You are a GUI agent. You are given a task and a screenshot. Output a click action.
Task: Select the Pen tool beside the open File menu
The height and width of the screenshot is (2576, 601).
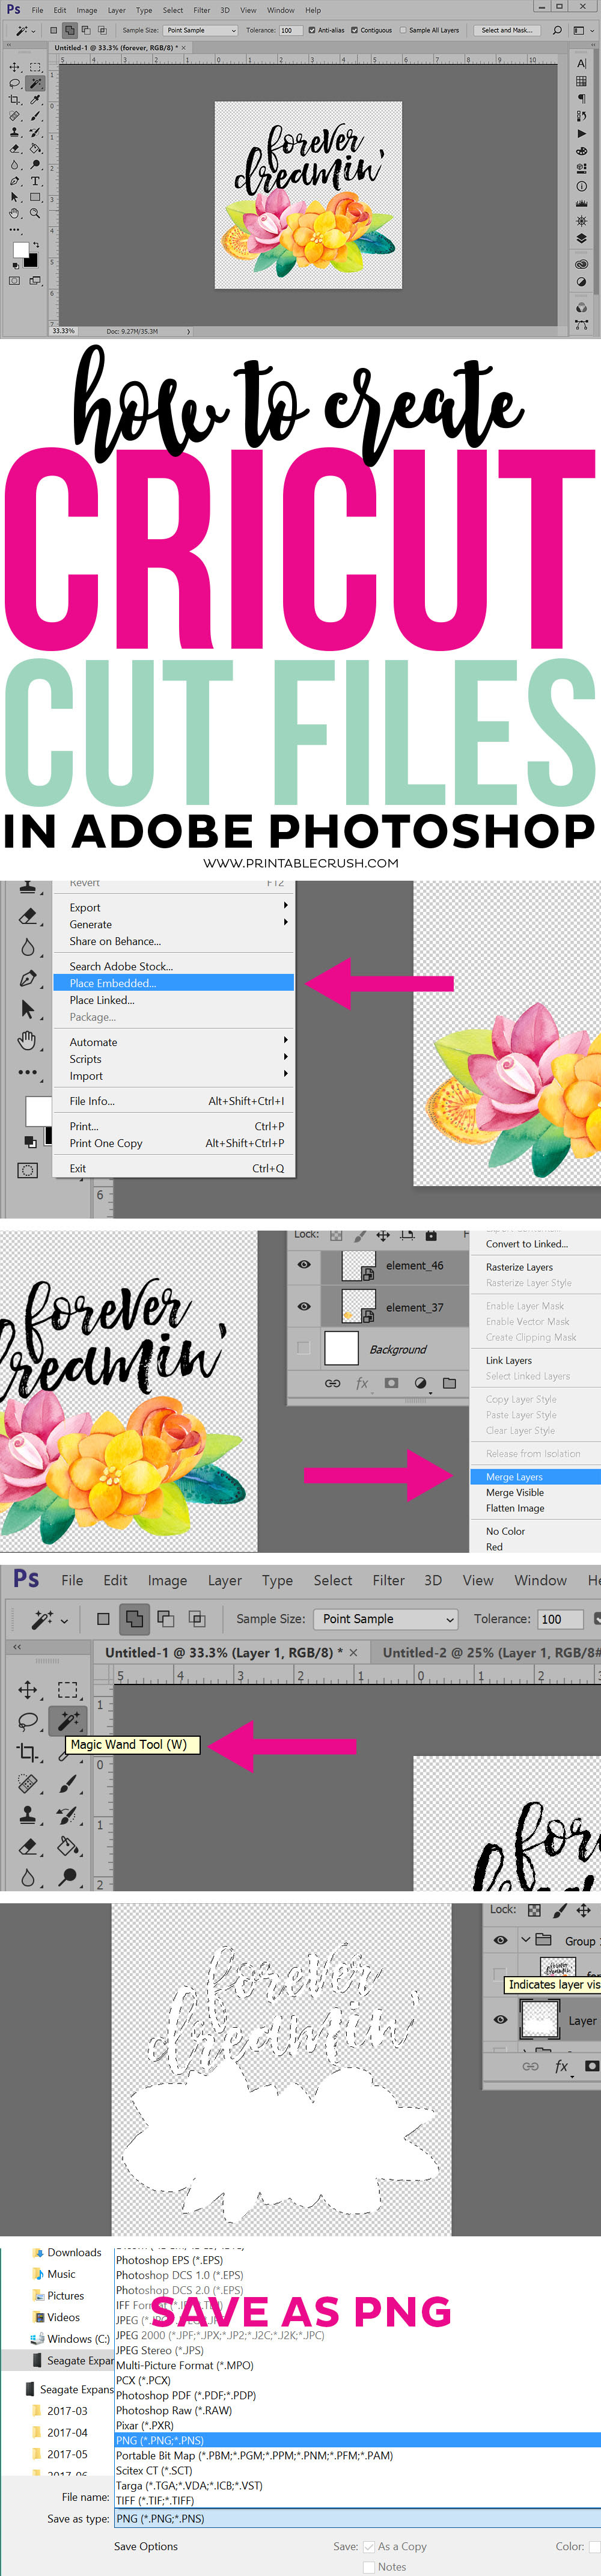pyautogui.click(x=28, y=978)
